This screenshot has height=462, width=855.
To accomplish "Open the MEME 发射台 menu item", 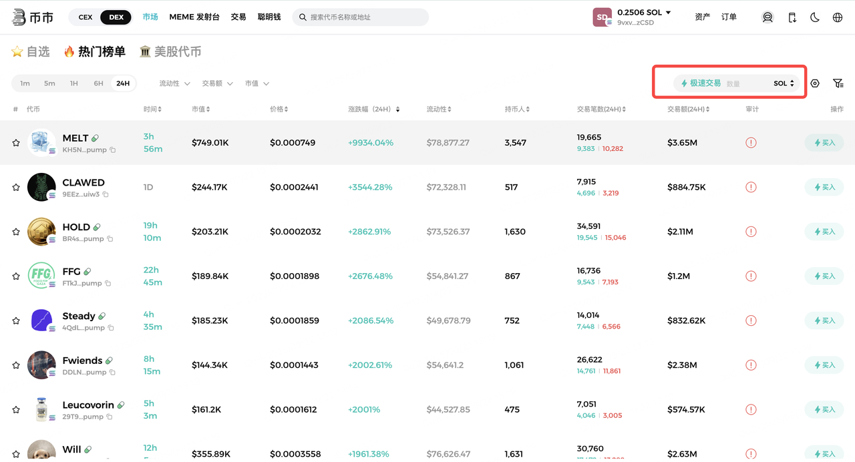I will 194,17.
